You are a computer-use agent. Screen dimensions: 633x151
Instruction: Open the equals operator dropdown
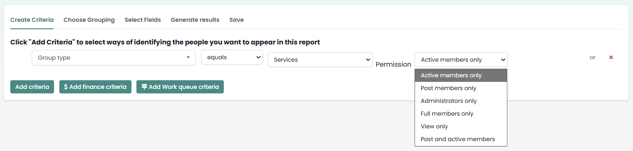click(x=232, y=58)
